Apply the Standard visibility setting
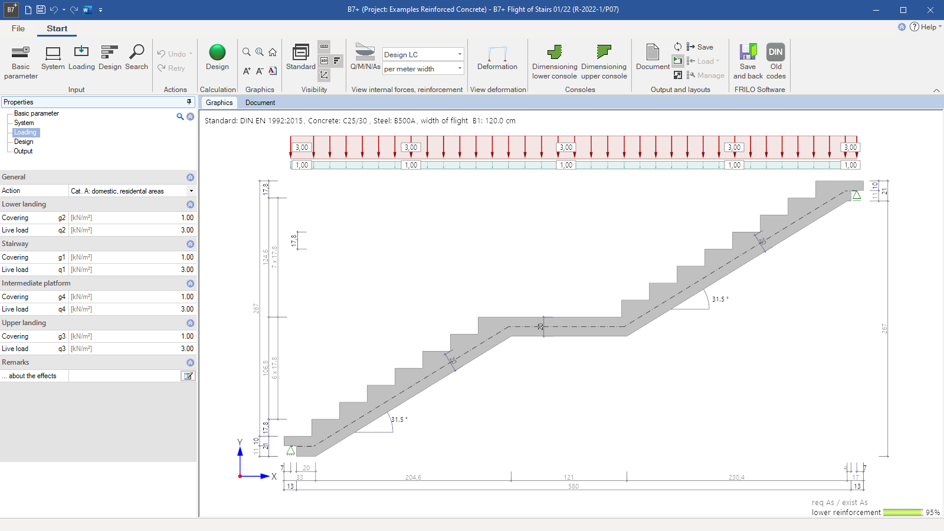Viewport: 944px width, 531px height. click(301, 58)
